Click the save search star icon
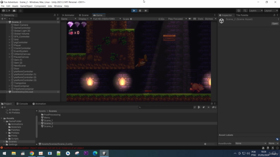Screen dimensions: 280x157 [x=208, y=107]
